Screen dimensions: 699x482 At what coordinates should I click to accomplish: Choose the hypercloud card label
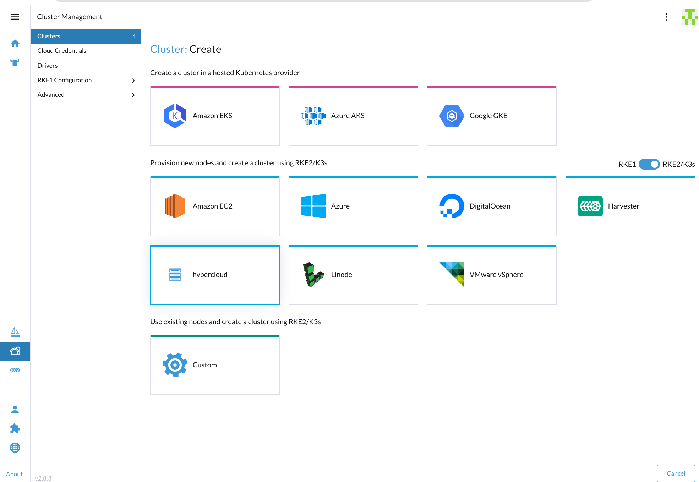coord(210,275)
